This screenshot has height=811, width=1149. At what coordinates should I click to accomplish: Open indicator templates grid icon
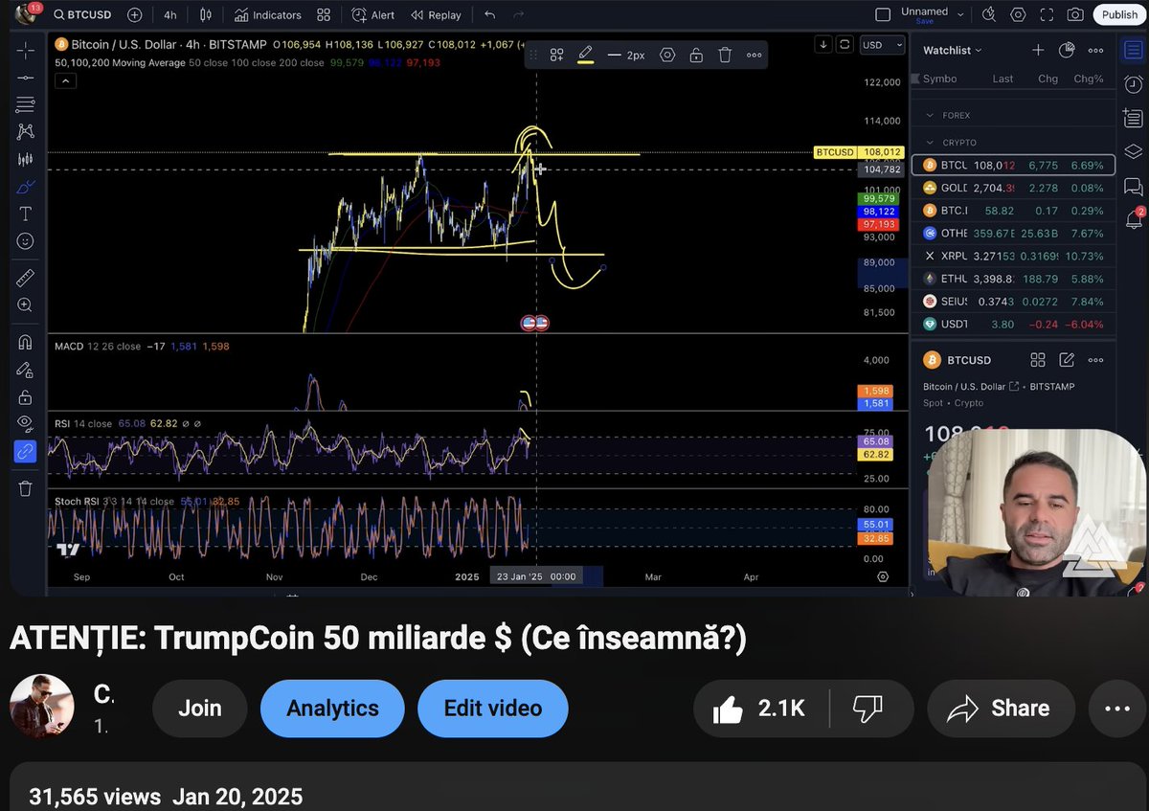coord(324,14)
